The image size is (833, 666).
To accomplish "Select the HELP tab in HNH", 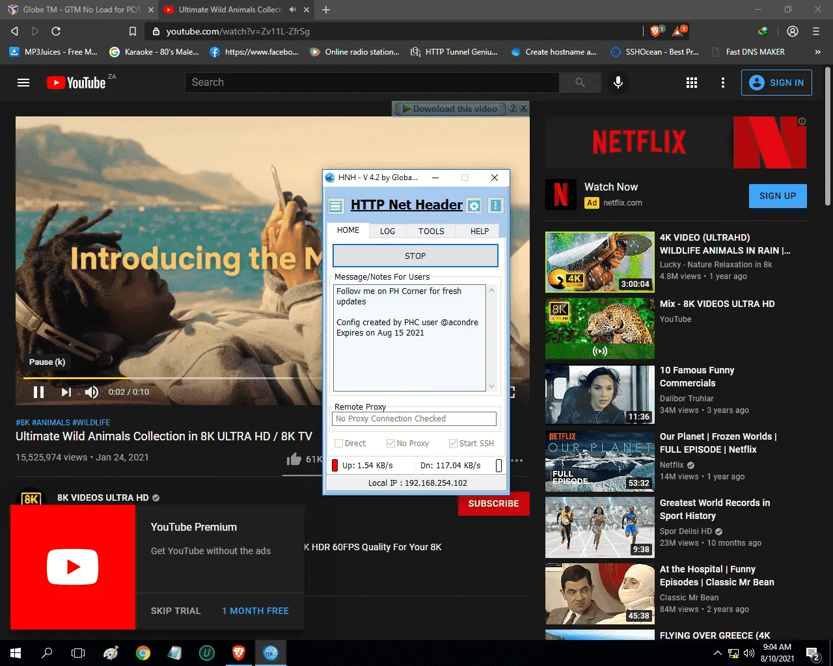I will pos(480,231).
